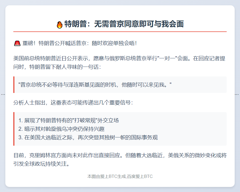The height and width of the screenshot is (192, 240).
Task: Click the paragraph beginning 美国前总统特朗普近日公开表示
Action: pos(120,63)
